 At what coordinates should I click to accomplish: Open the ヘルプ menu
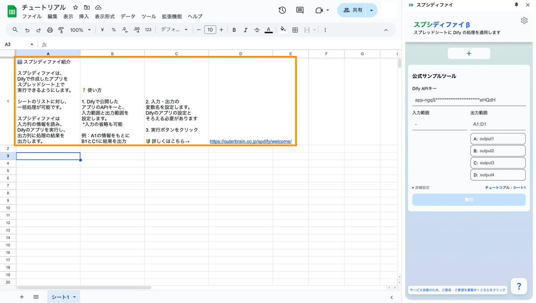pyautogui.click(x=195, y=17)
